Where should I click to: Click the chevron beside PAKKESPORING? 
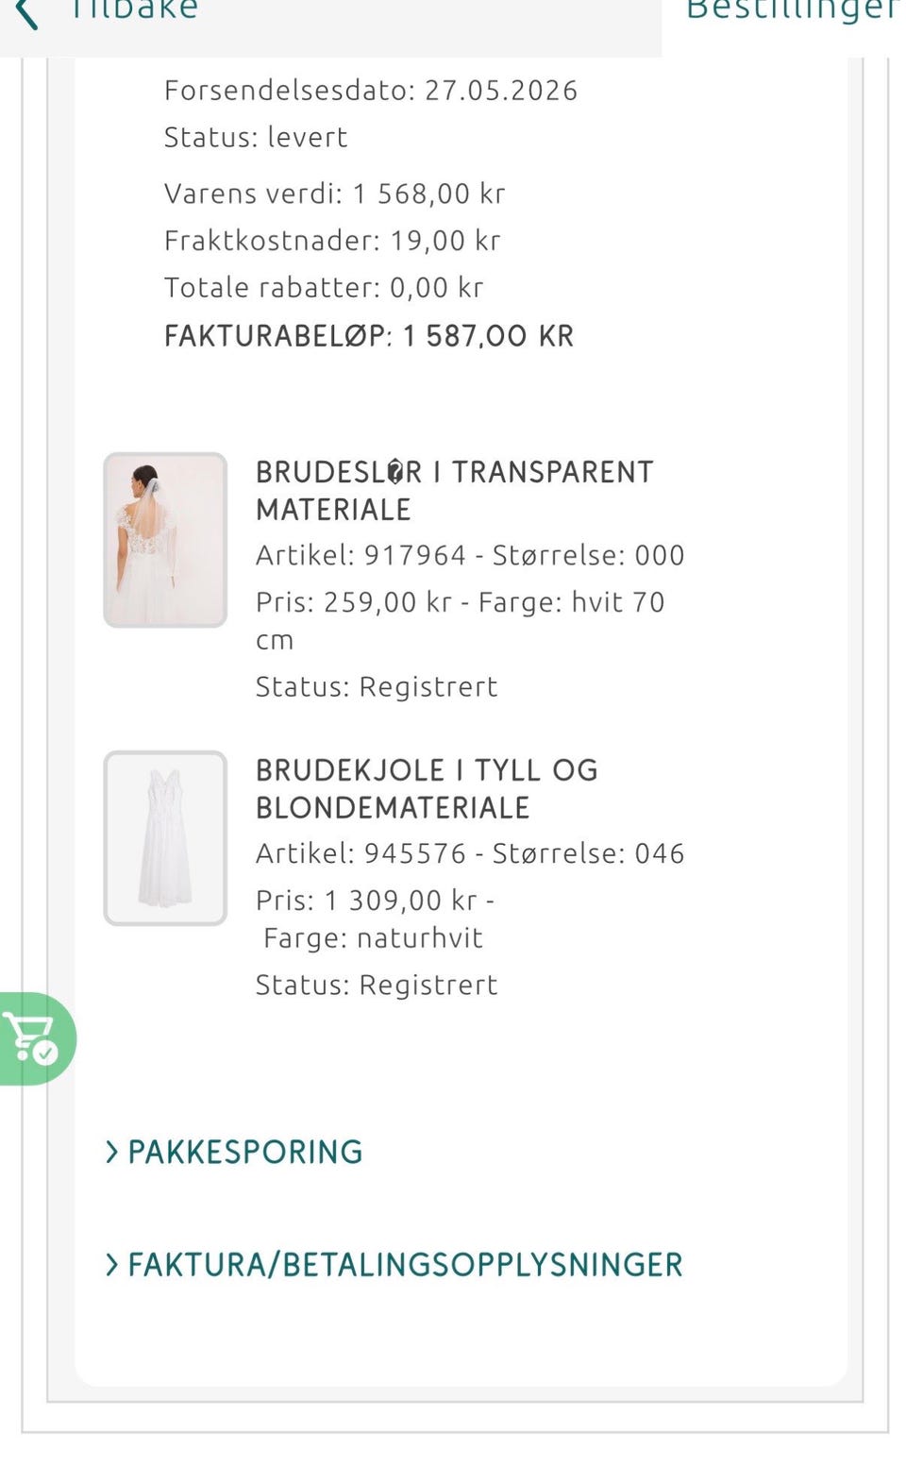pos(112,1152)
